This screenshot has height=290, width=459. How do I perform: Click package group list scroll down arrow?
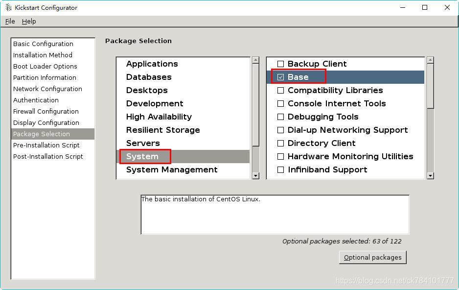(x=430, y=176)
